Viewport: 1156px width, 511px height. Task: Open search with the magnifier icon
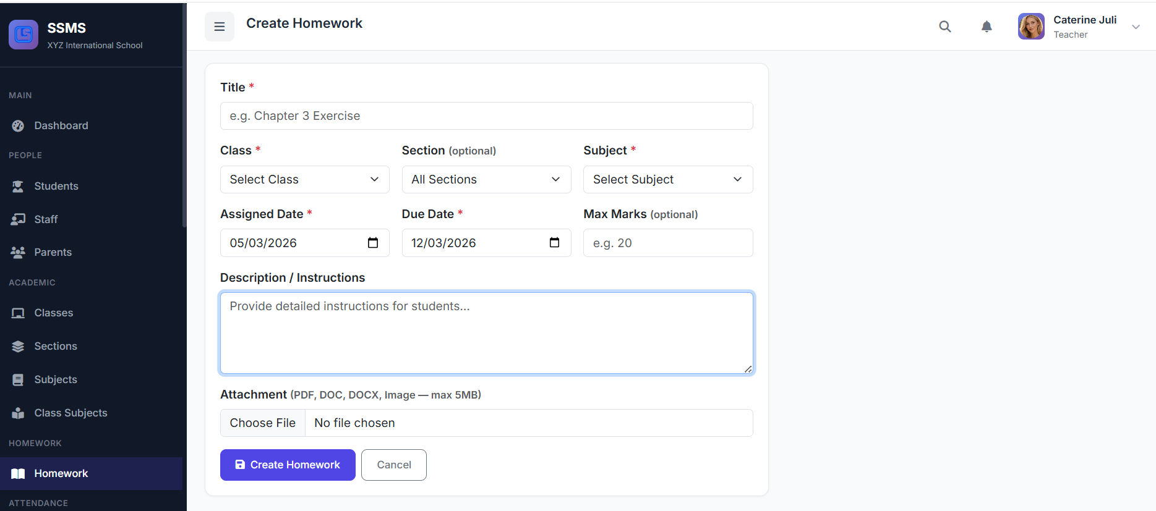(944, 27)
